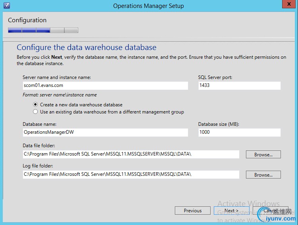Cancel the setup wizard
This screenshot has height=225, width=298.
coord(271,211)
